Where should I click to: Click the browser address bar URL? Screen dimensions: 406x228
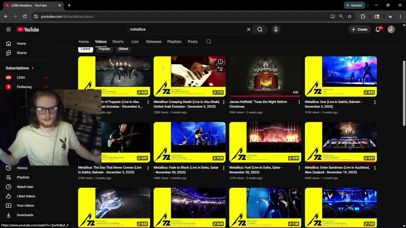click(x=67, y=16)
